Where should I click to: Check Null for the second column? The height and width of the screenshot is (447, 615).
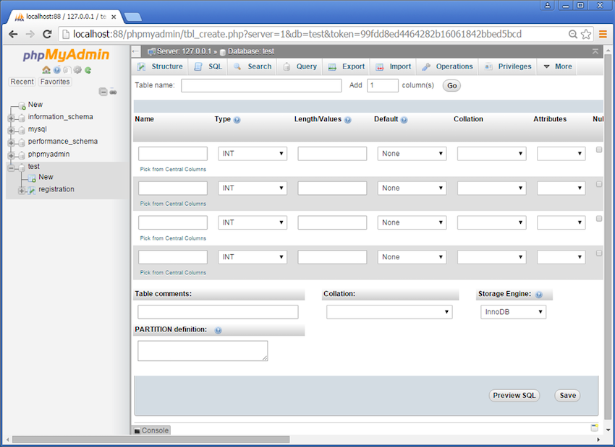[598, 185]
